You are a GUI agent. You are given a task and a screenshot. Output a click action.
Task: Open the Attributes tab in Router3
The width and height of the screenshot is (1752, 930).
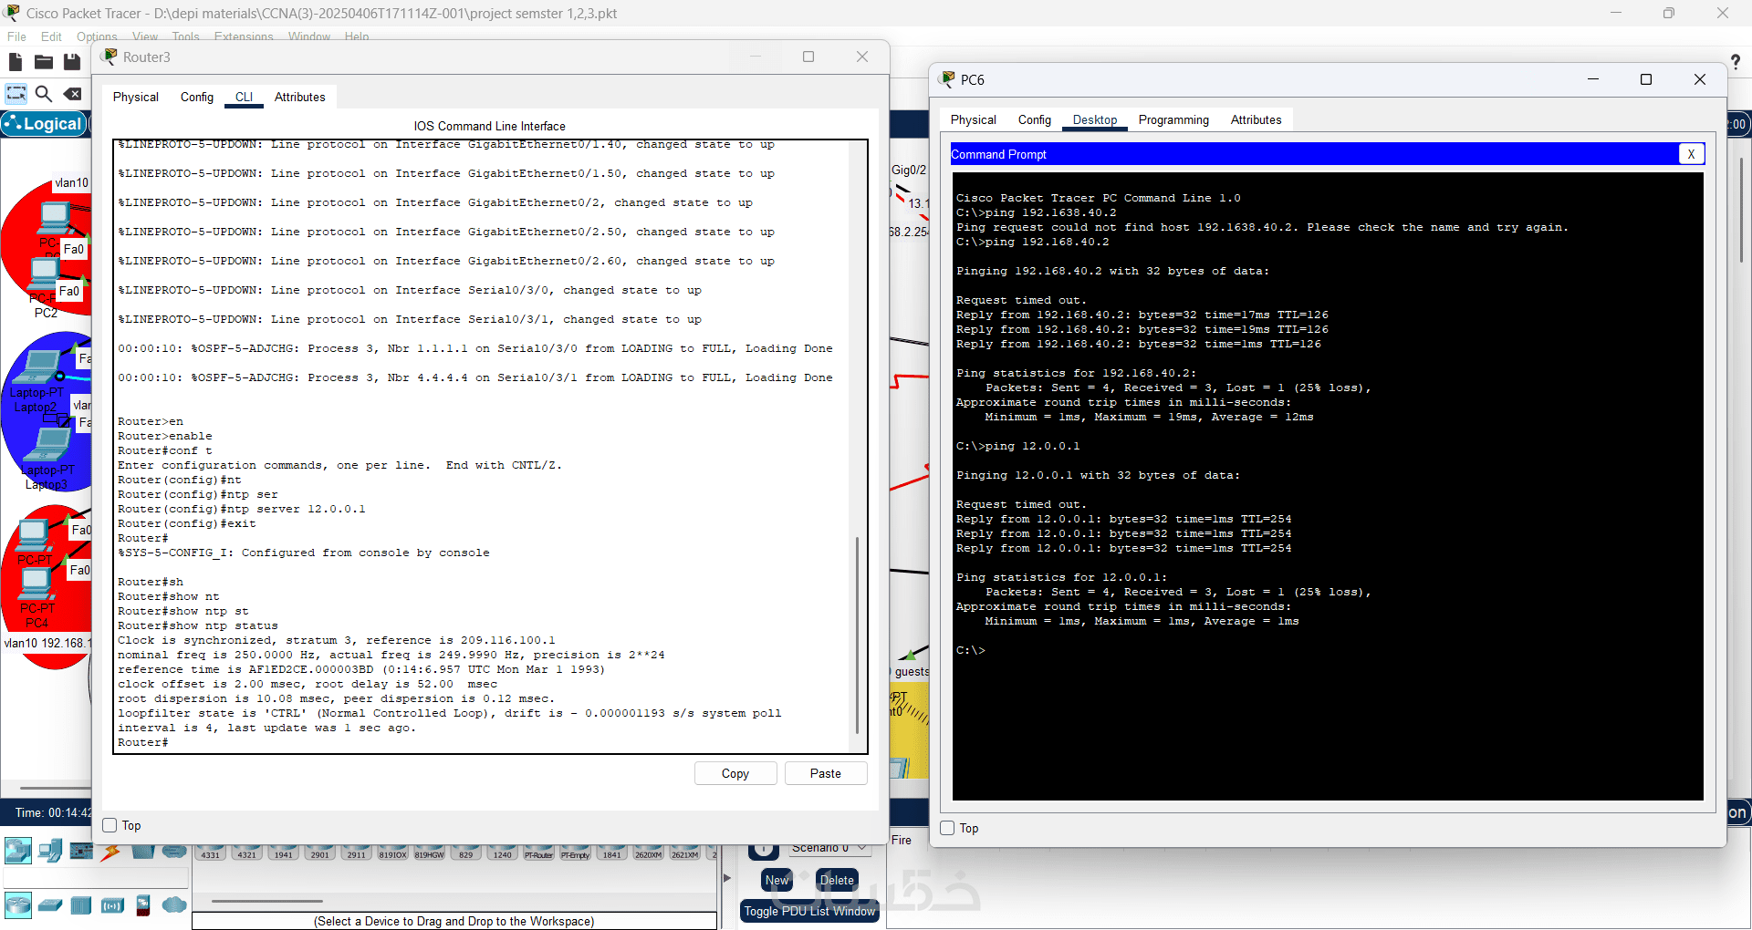point(300,97)
